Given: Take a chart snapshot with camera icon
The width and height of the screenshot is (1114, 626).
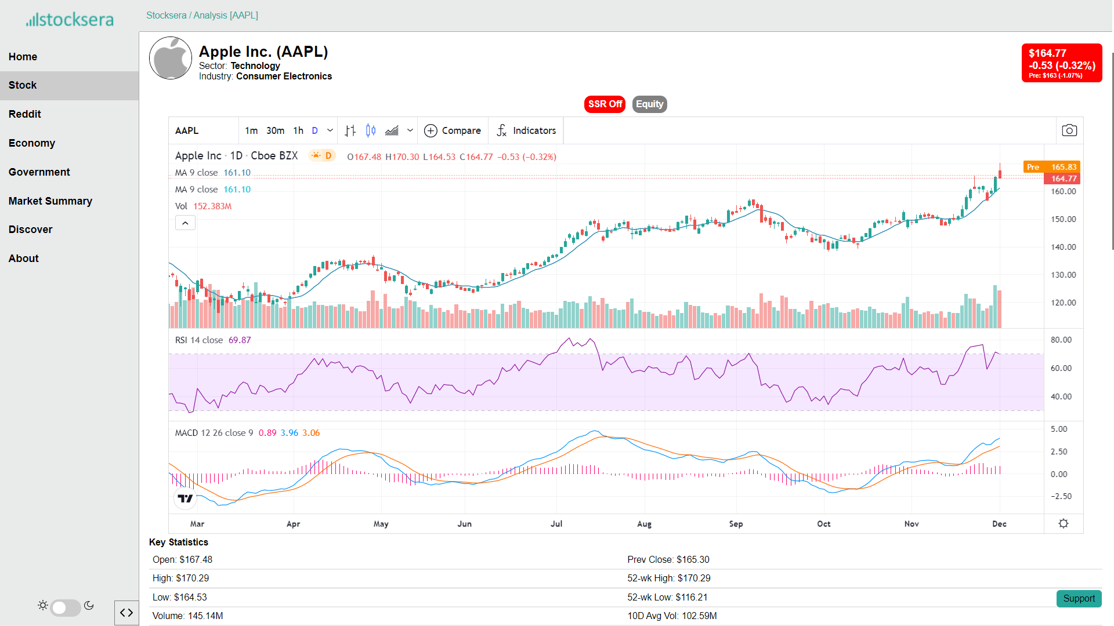Looking at the screenshot, I should tap(1069, 131).
